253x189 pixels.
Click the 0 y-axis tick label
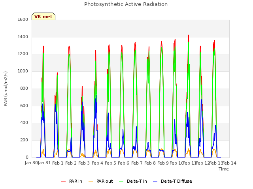coord(27,157)
